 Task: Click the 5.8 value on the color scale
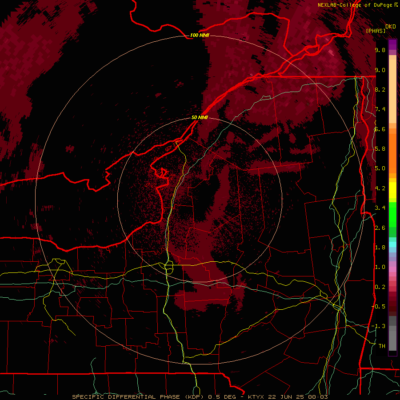point(380,149)
